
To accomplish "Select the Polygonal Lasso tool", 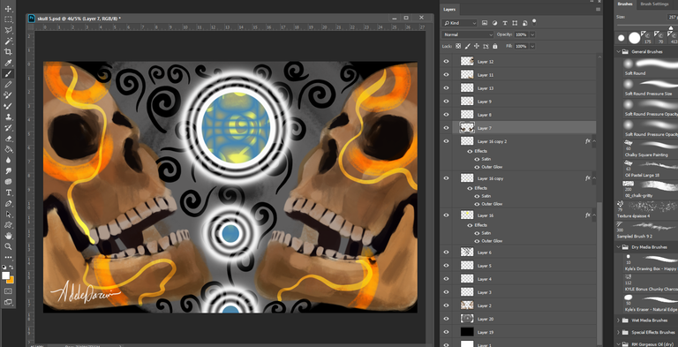I will coord(8,30).
